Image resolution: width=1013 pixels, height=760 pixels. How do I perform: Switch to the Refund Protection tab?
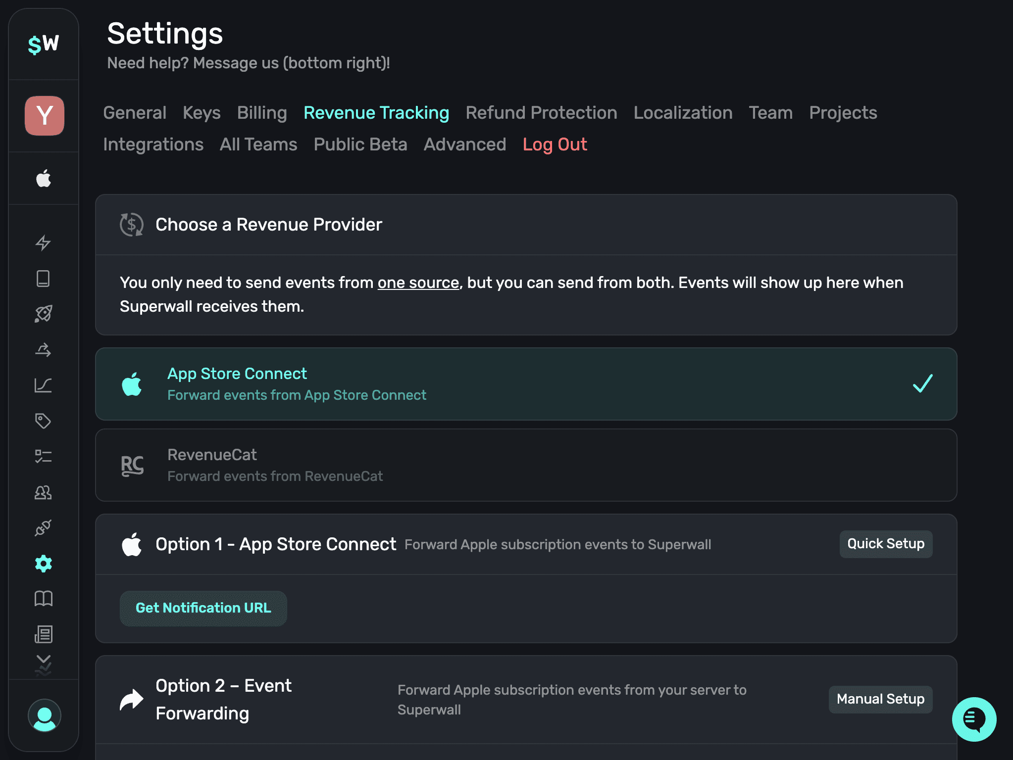[541, 113]
